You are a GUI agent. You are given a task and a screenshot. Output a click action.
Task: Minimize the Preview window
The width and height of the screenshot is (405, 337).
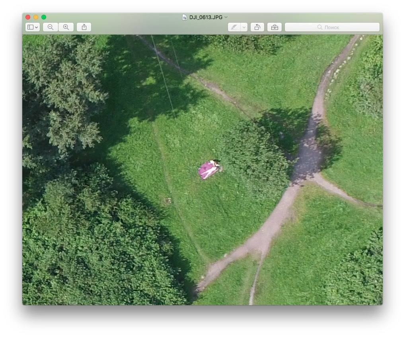click(36, 17)
